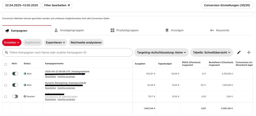Viewport: 256px width, 116px height.
Task: Open Conversion-Einstellungen (30/30)
Action: pyautogui.click(x=227, y=5)
